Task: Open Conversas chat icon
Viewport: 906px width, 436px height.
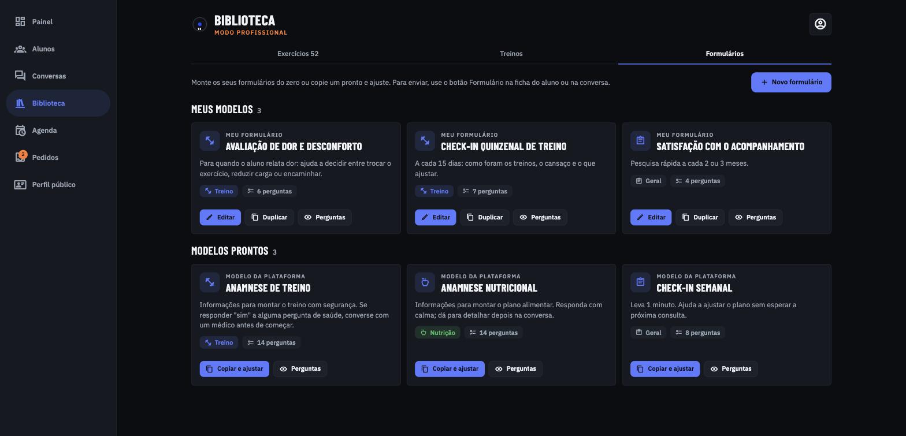Action: (x=20, y=76)
